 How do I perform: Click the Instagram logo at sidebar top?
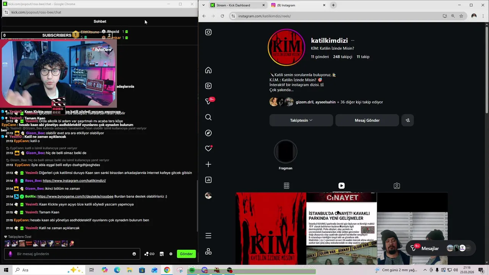pos(208,32)
